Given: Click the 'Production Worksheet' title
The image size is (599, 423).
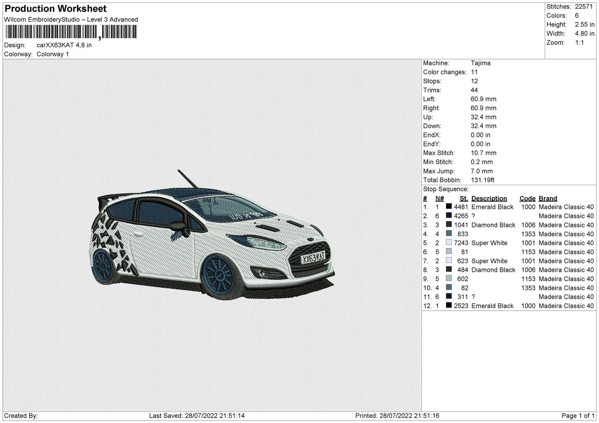Looking at the screenshot, I should tap(56, 9).
